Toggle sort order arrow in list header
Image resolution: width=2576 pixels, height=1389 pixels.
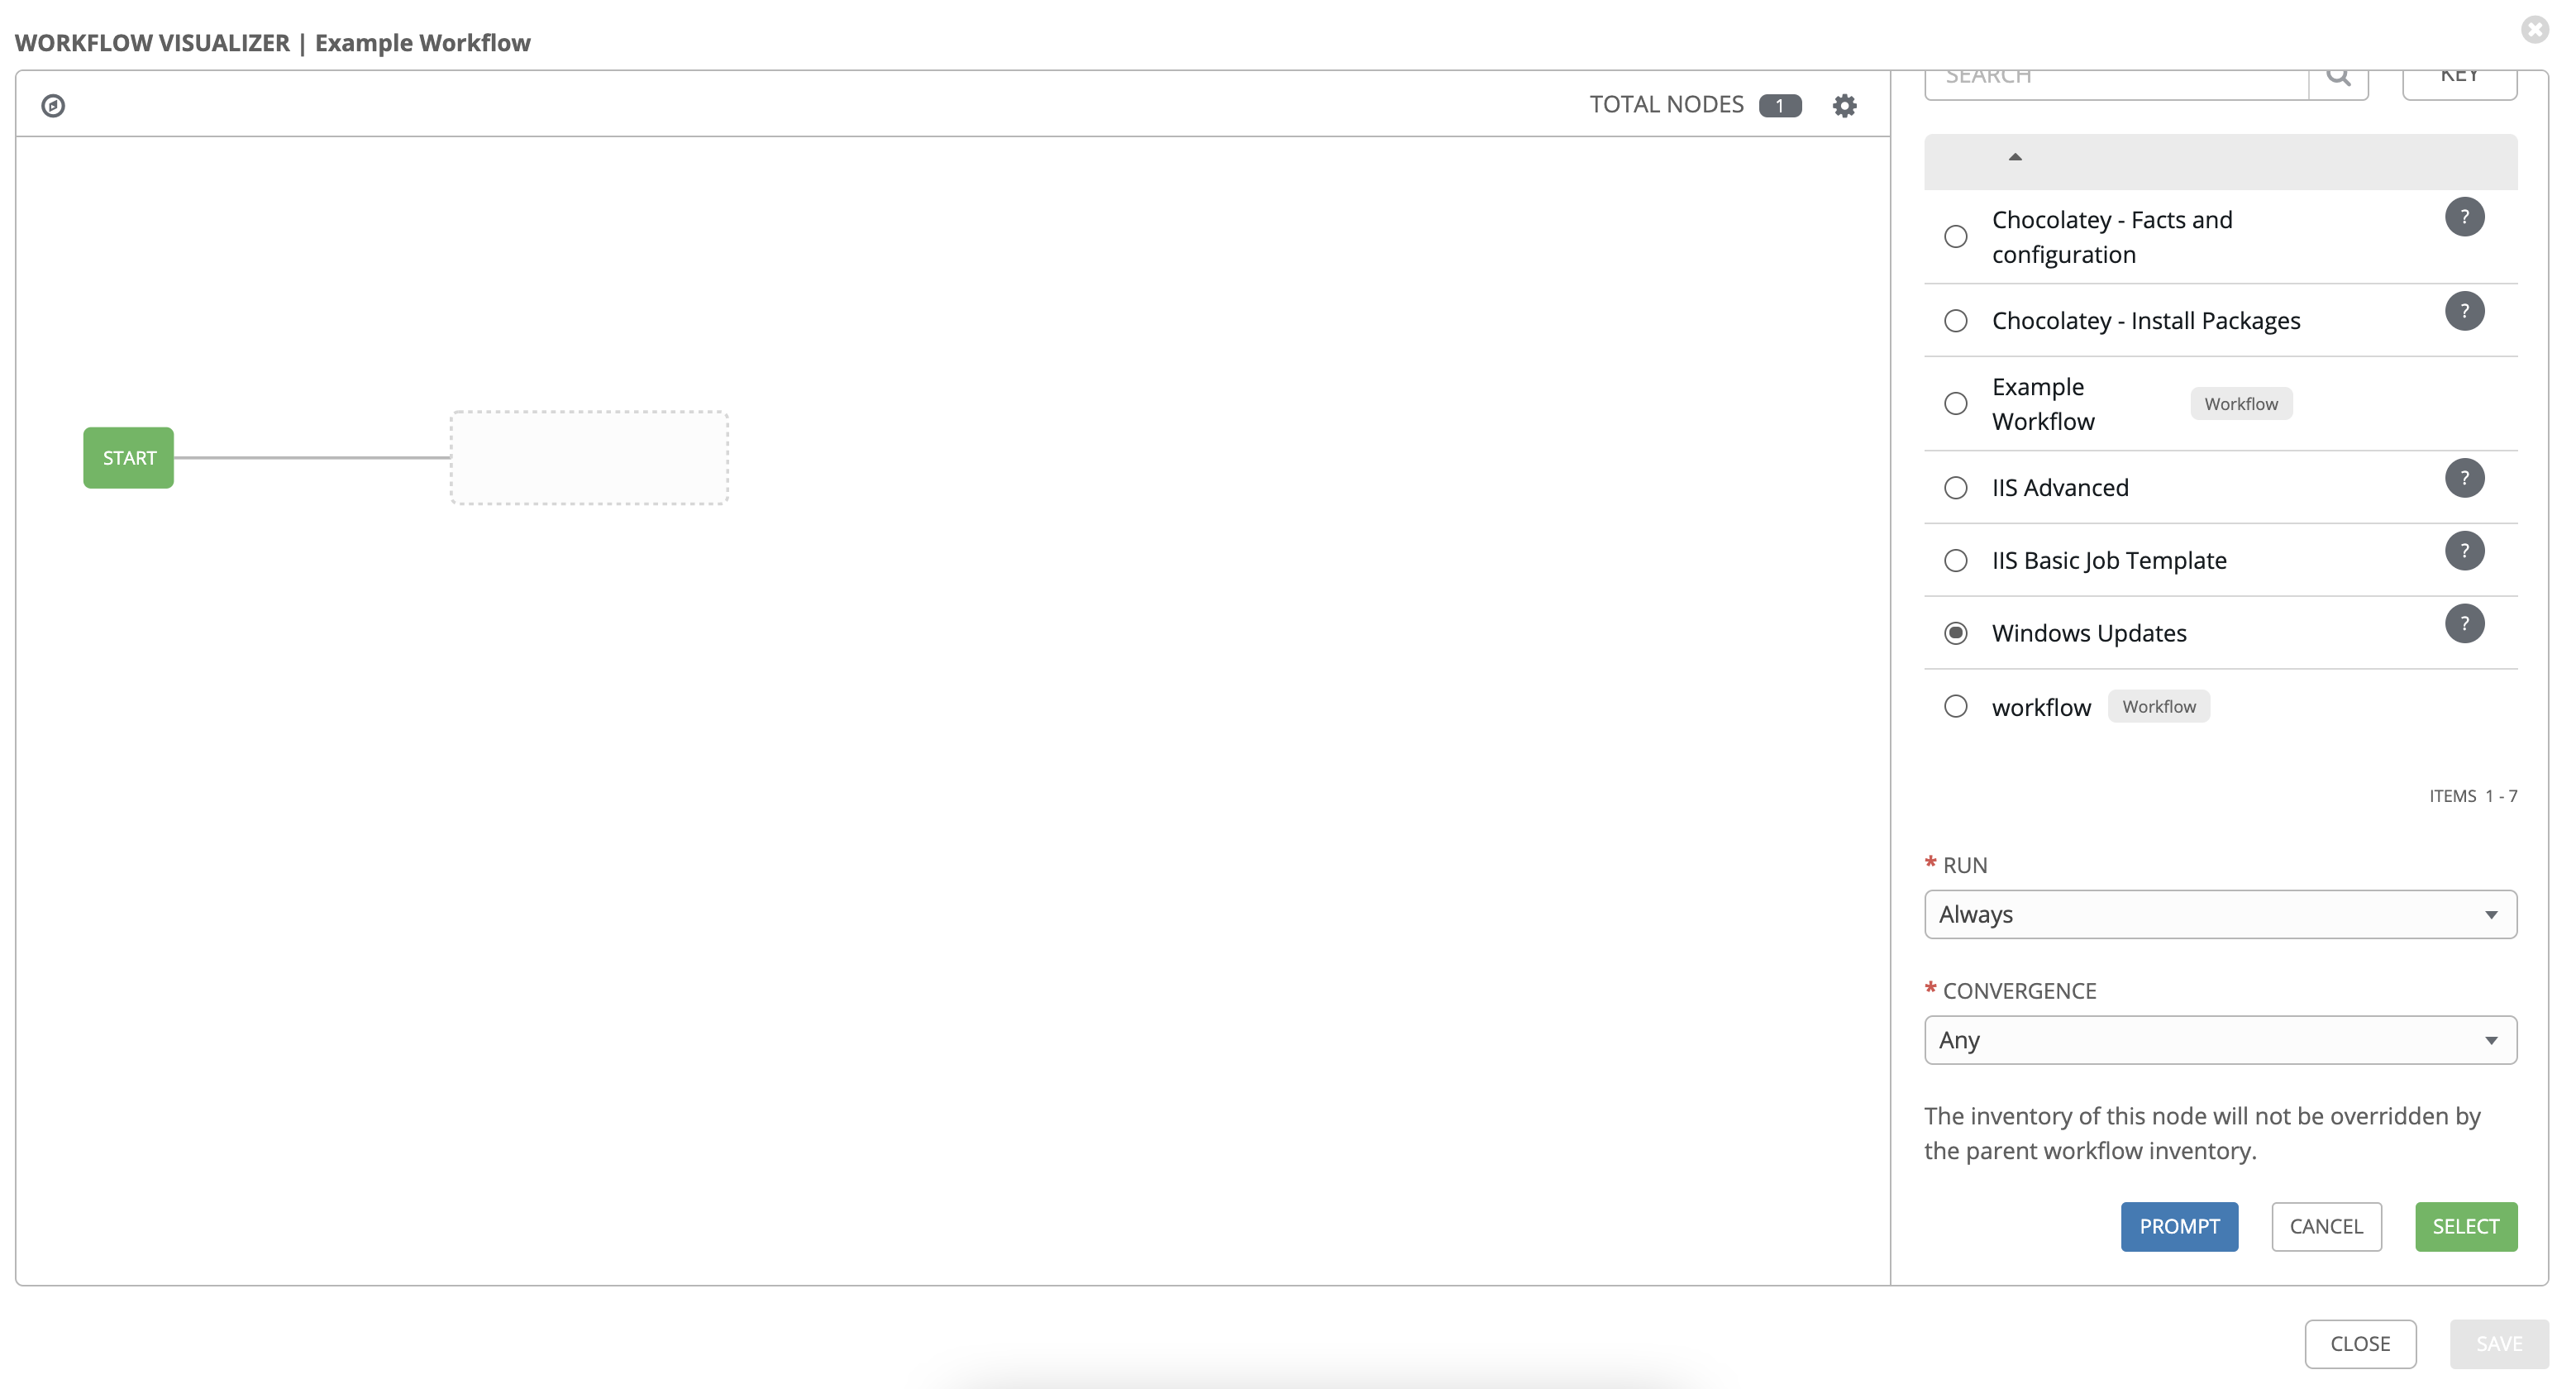[2015, 157]
